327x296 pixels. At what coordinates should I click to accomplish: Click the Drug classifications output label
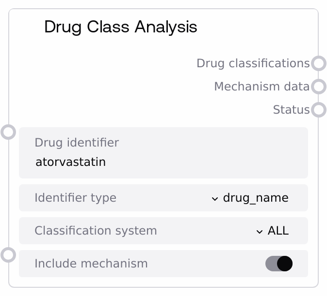click(253, 63)
